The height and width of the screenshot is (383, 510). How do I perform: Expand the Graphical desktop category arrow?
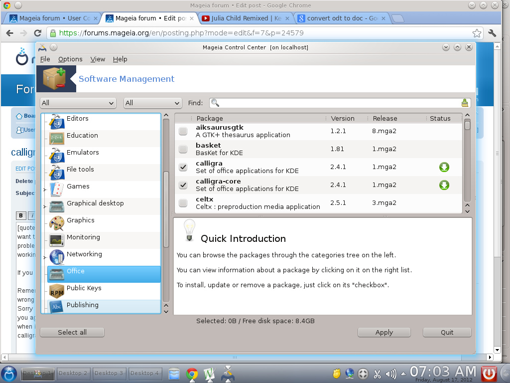click(x=45, y=206)
